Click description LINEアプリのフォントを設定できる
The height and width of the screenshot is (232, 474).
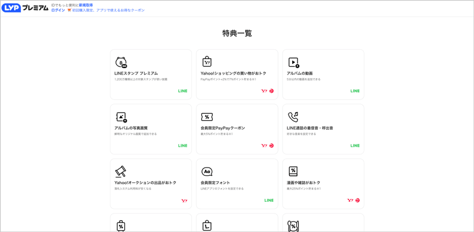[x=222, y=188]
